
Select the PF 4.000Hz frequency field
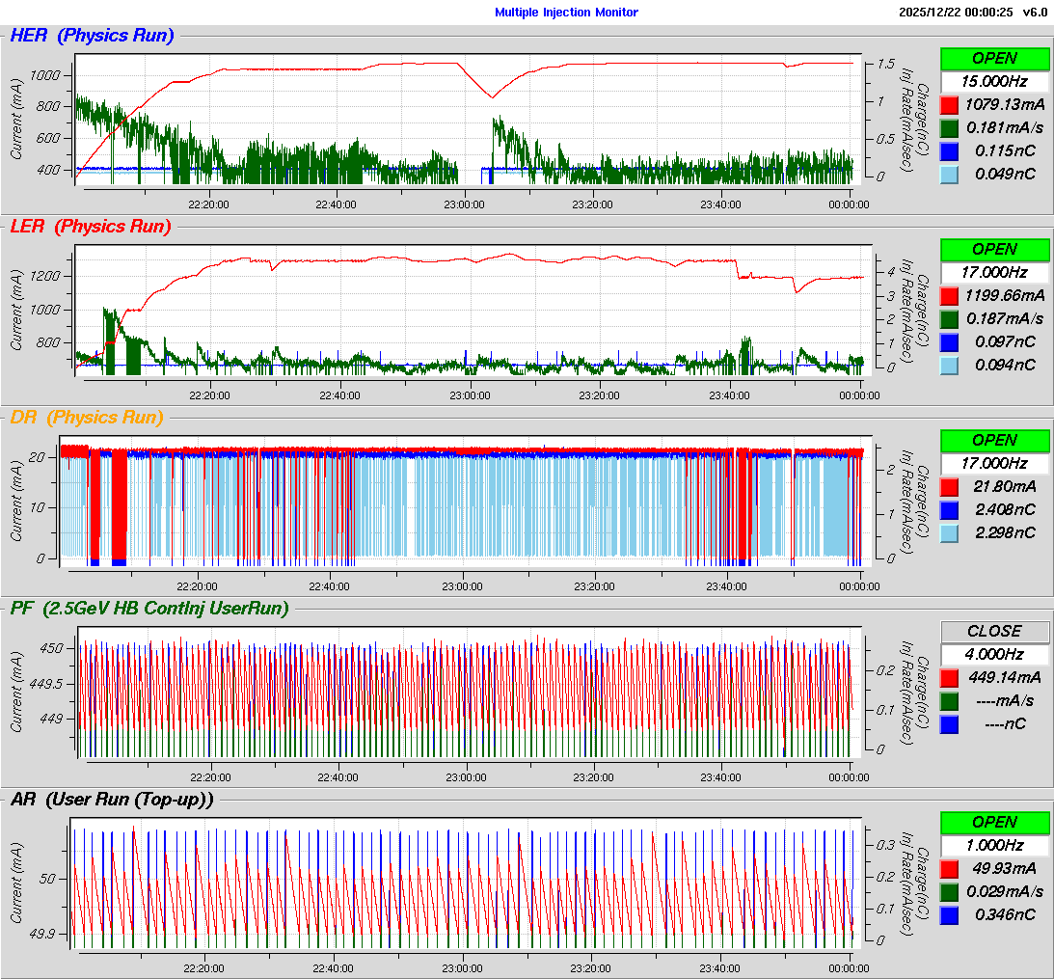(x=994, y=654)
